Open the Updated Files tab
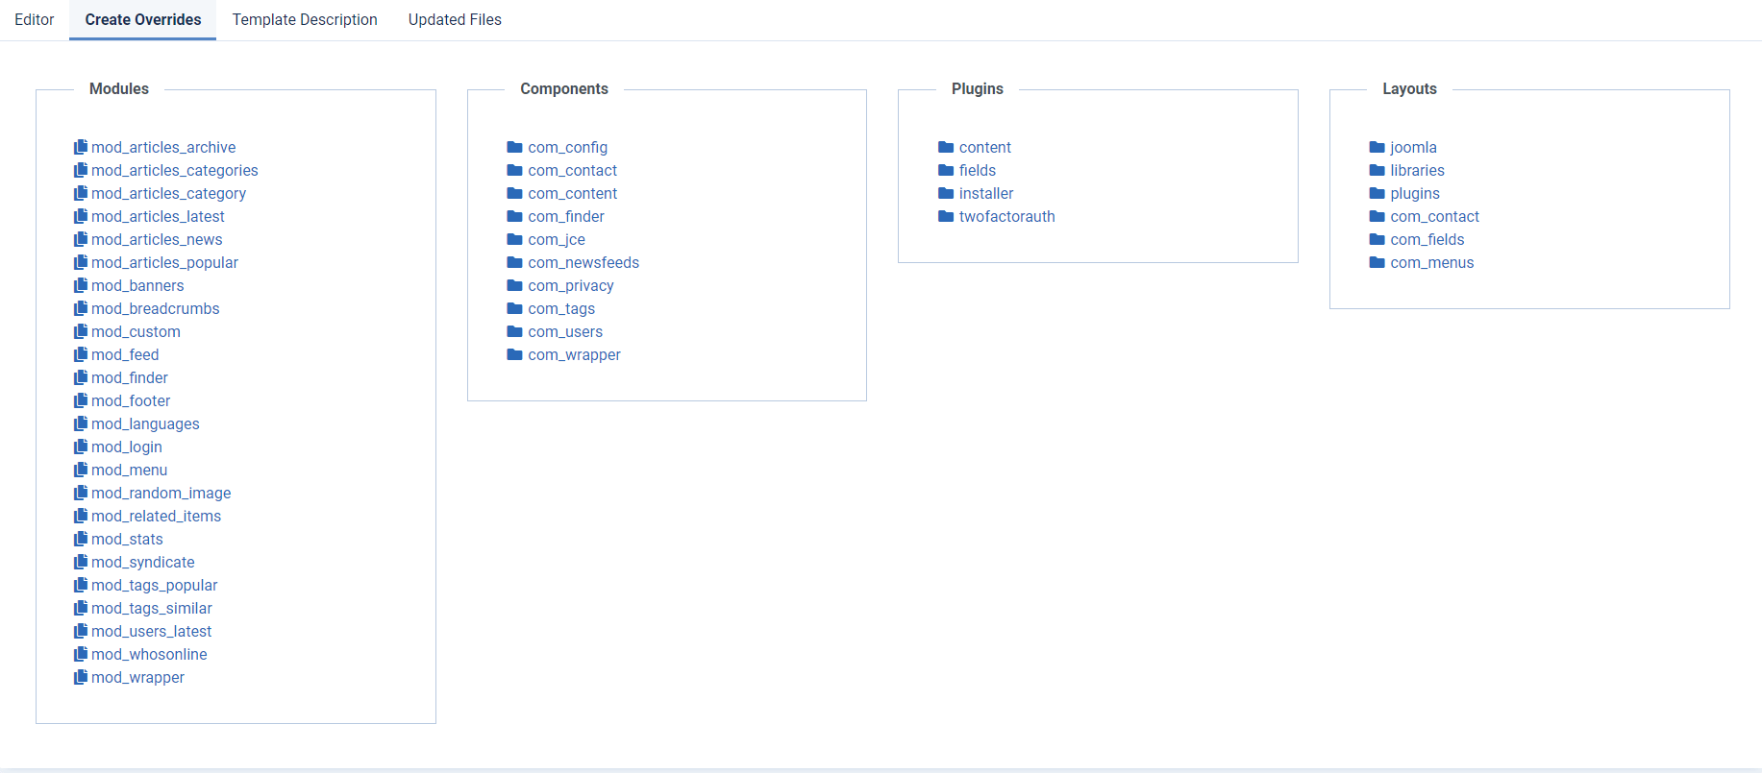The height and width of the screenshot is (773, 1762). pos(455,19)
